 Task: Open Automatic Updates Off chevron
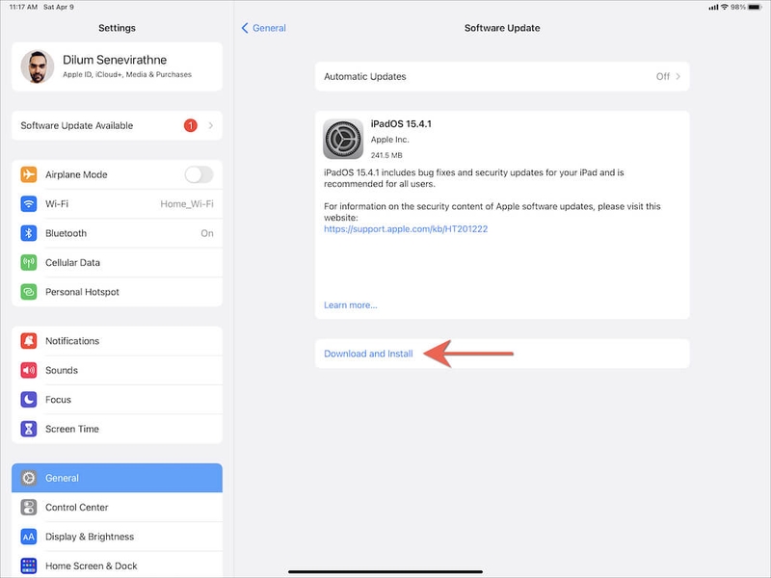tap(678, 77)
